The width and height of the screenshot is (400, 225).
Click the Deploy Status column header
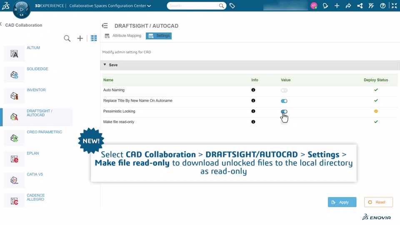click(x=376, y=80)
